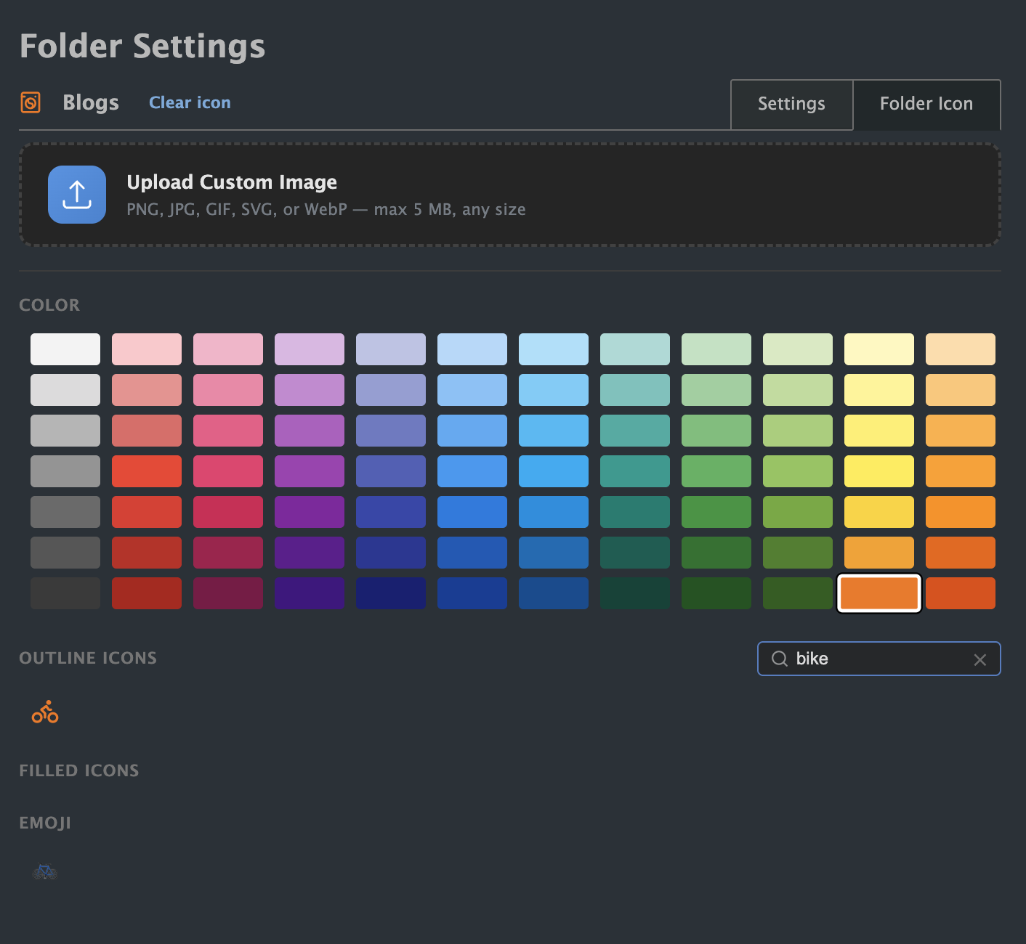Pick the white color swatch
Screen dimensions: 1026x944
pos(65,349)
